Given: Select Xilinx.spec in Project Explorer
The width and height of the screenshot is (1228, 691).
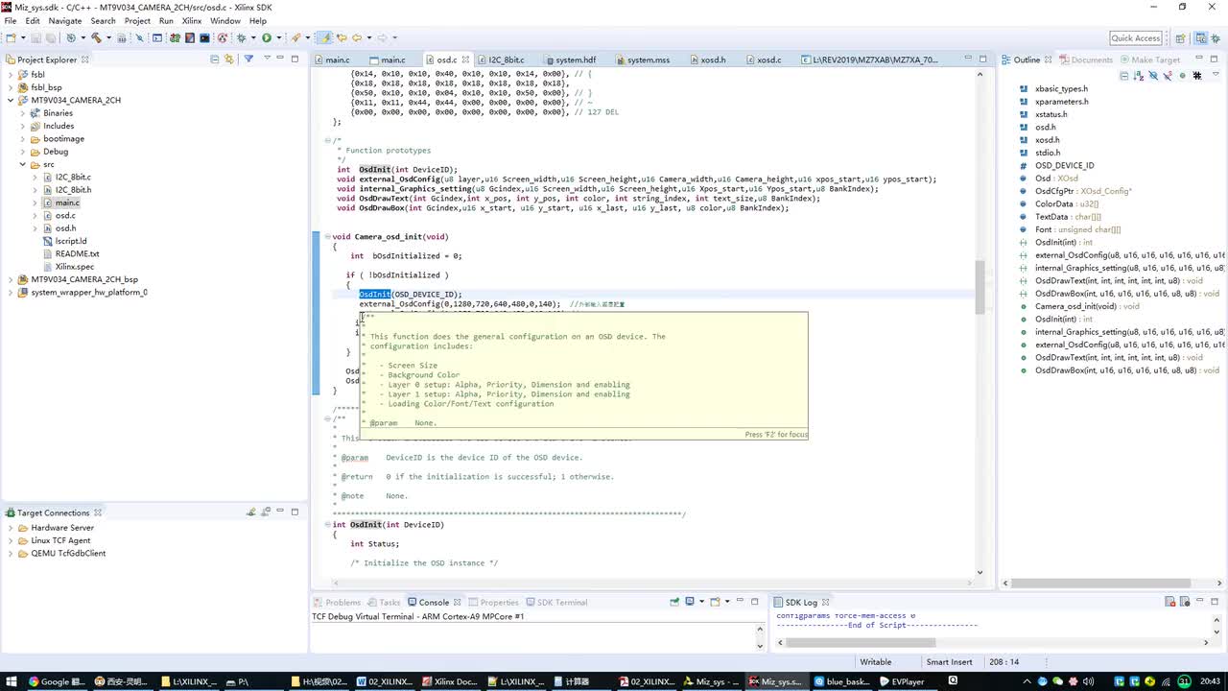Looking at the screenshot, I should point(74,267).
